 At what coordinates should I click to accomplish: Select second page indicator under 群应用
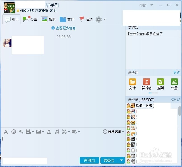point(153,93)
